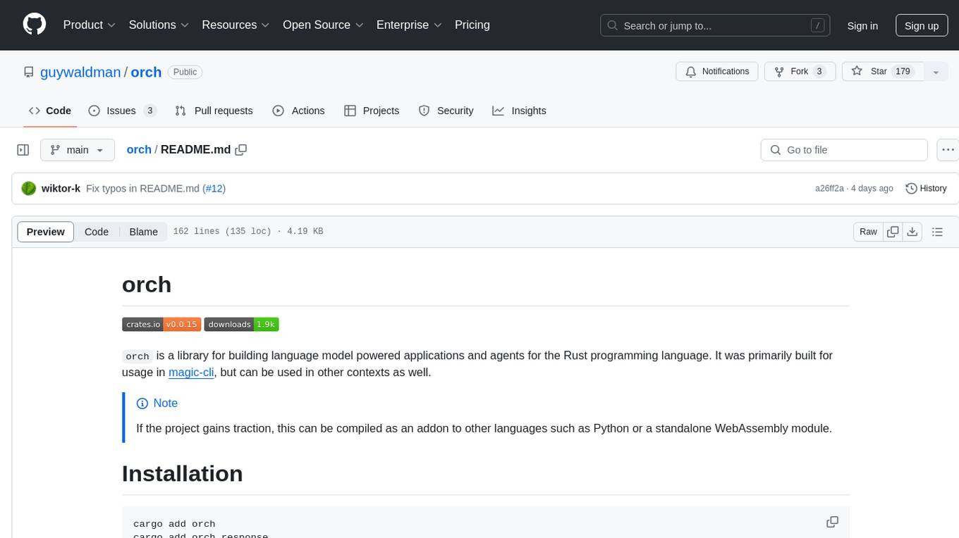Open commit a26ff2a
Viewport: 959px width, 538px height.
point(829,189)
